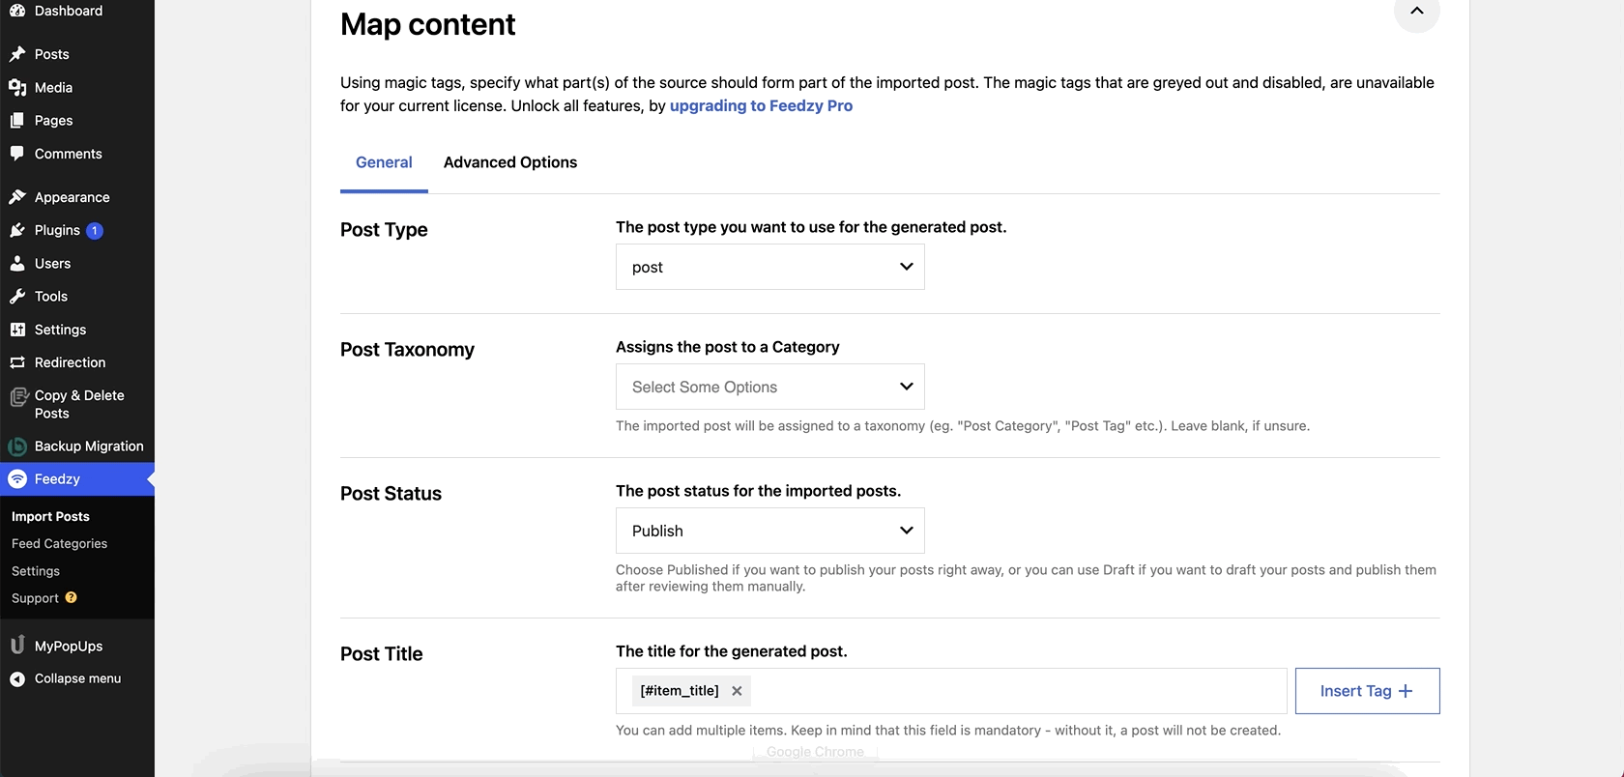Follow the upgrading to Feedzy Pro link

pos(761,106)
